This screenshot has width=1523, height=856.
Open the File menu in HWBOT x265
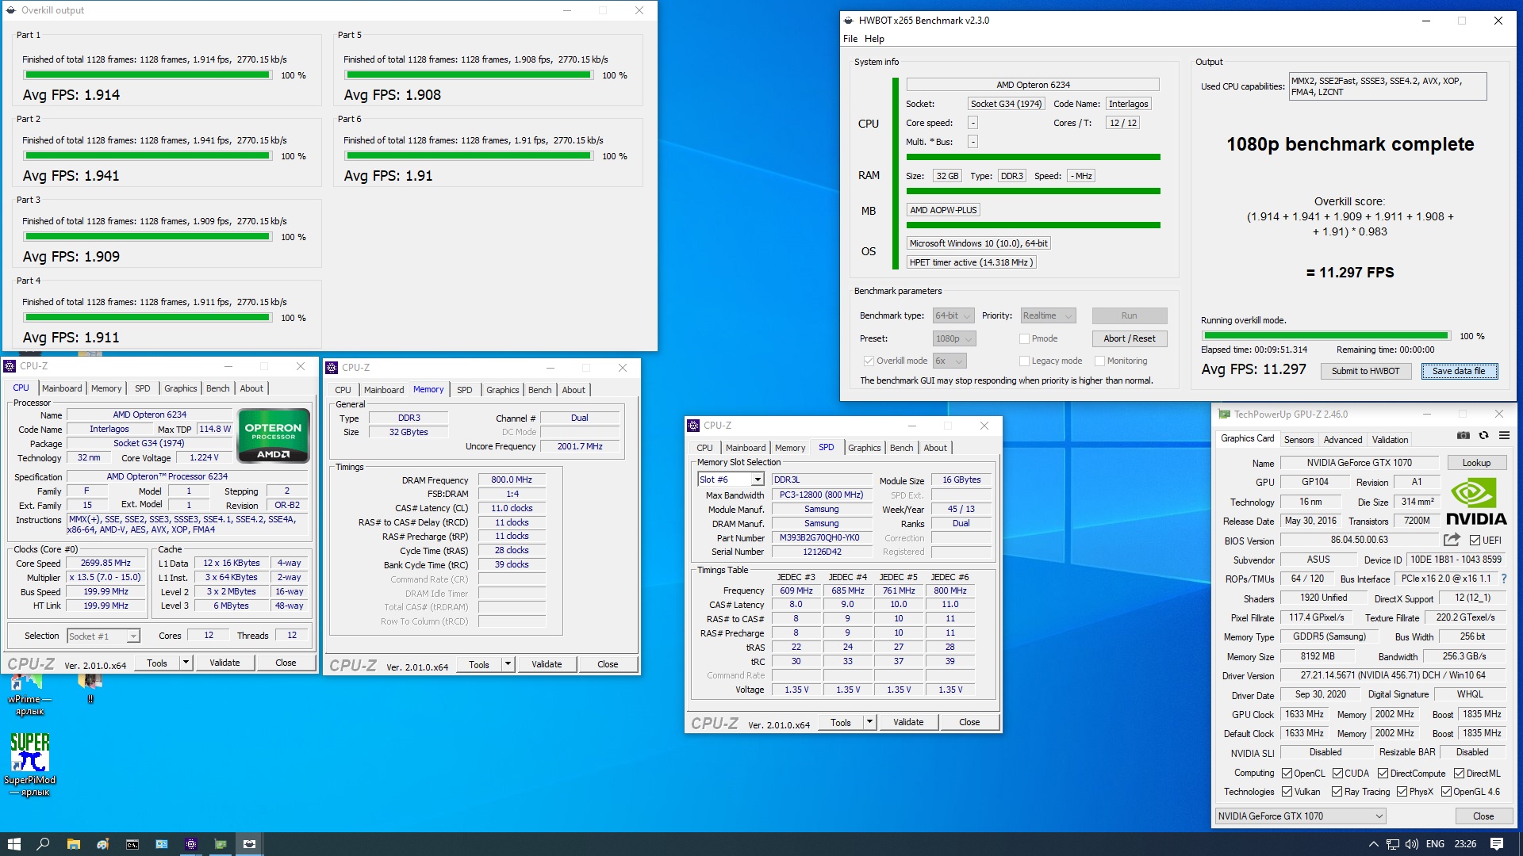click(850, 39)
